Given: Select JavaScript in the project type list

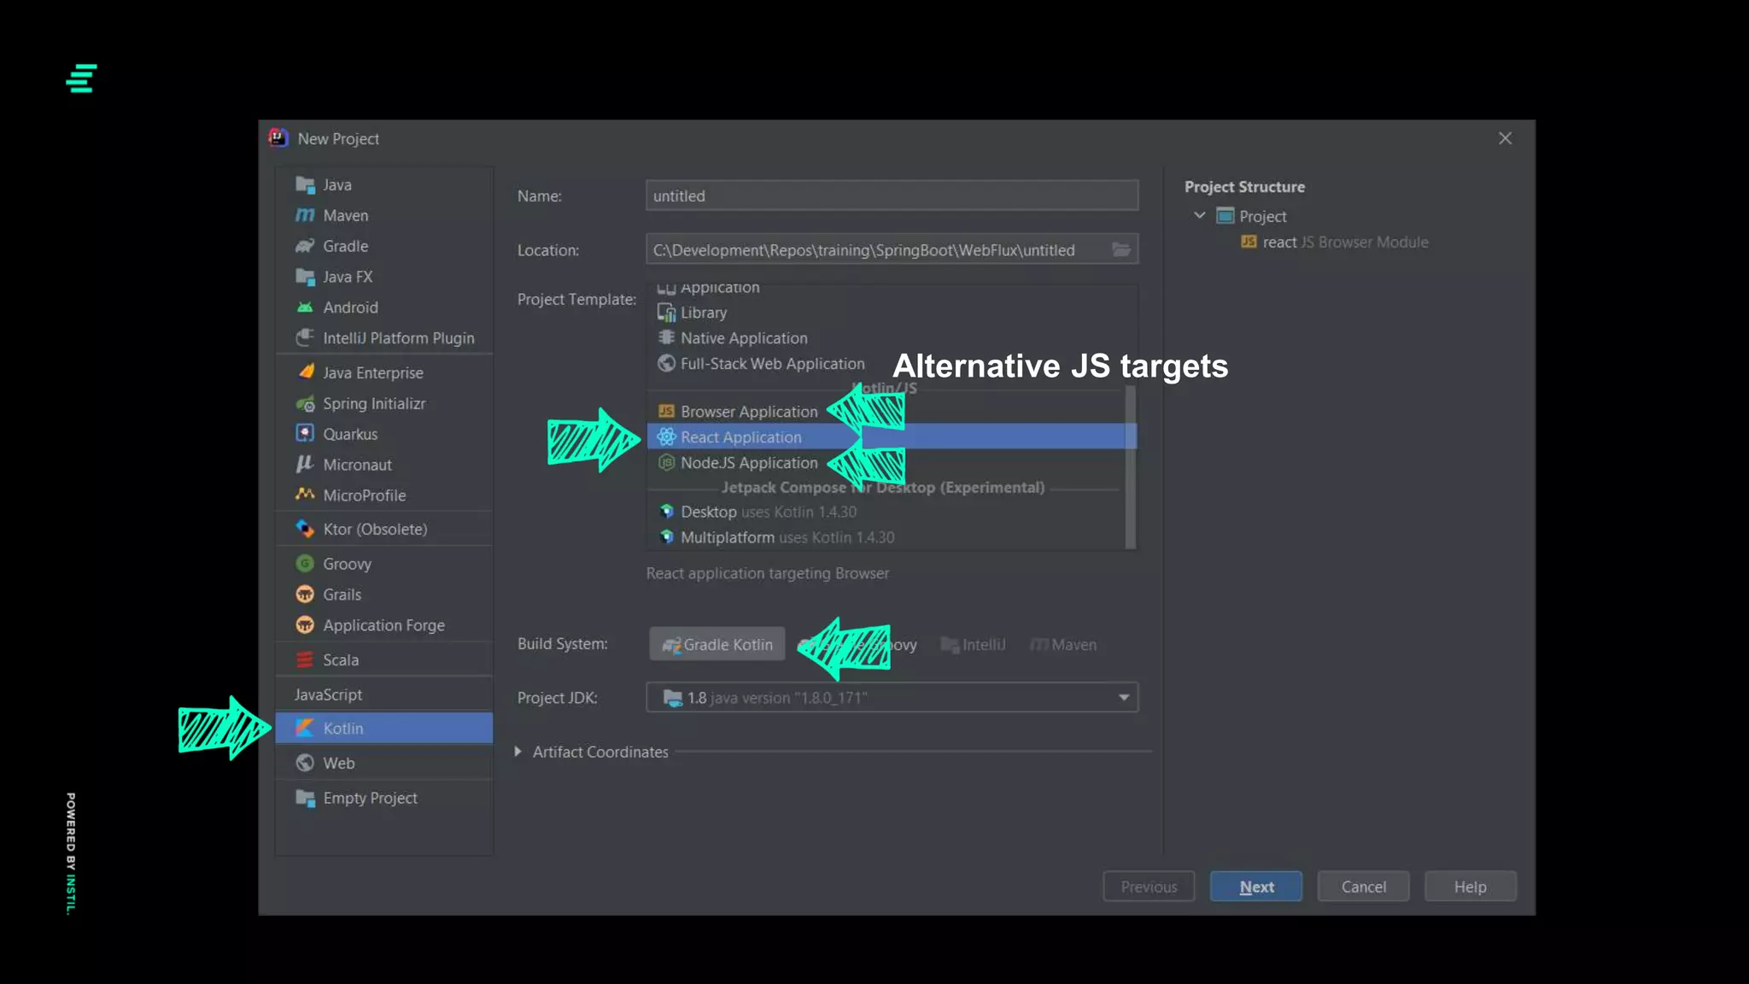Looking at the screenshot, I should tap(383, 694).
